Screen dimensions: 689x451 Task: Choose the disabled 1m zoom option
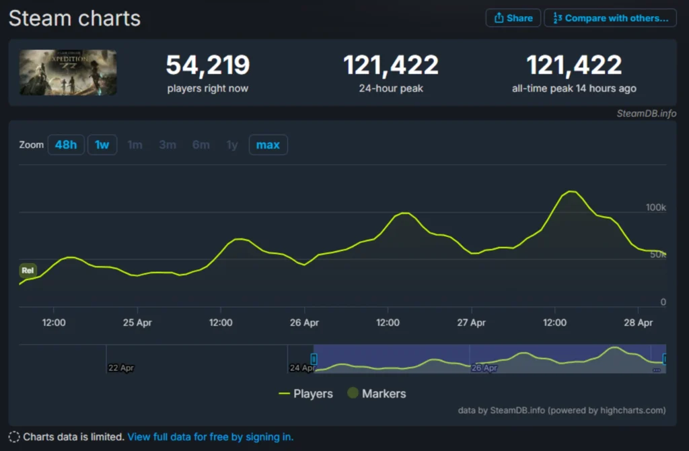(x=135, y=145)
